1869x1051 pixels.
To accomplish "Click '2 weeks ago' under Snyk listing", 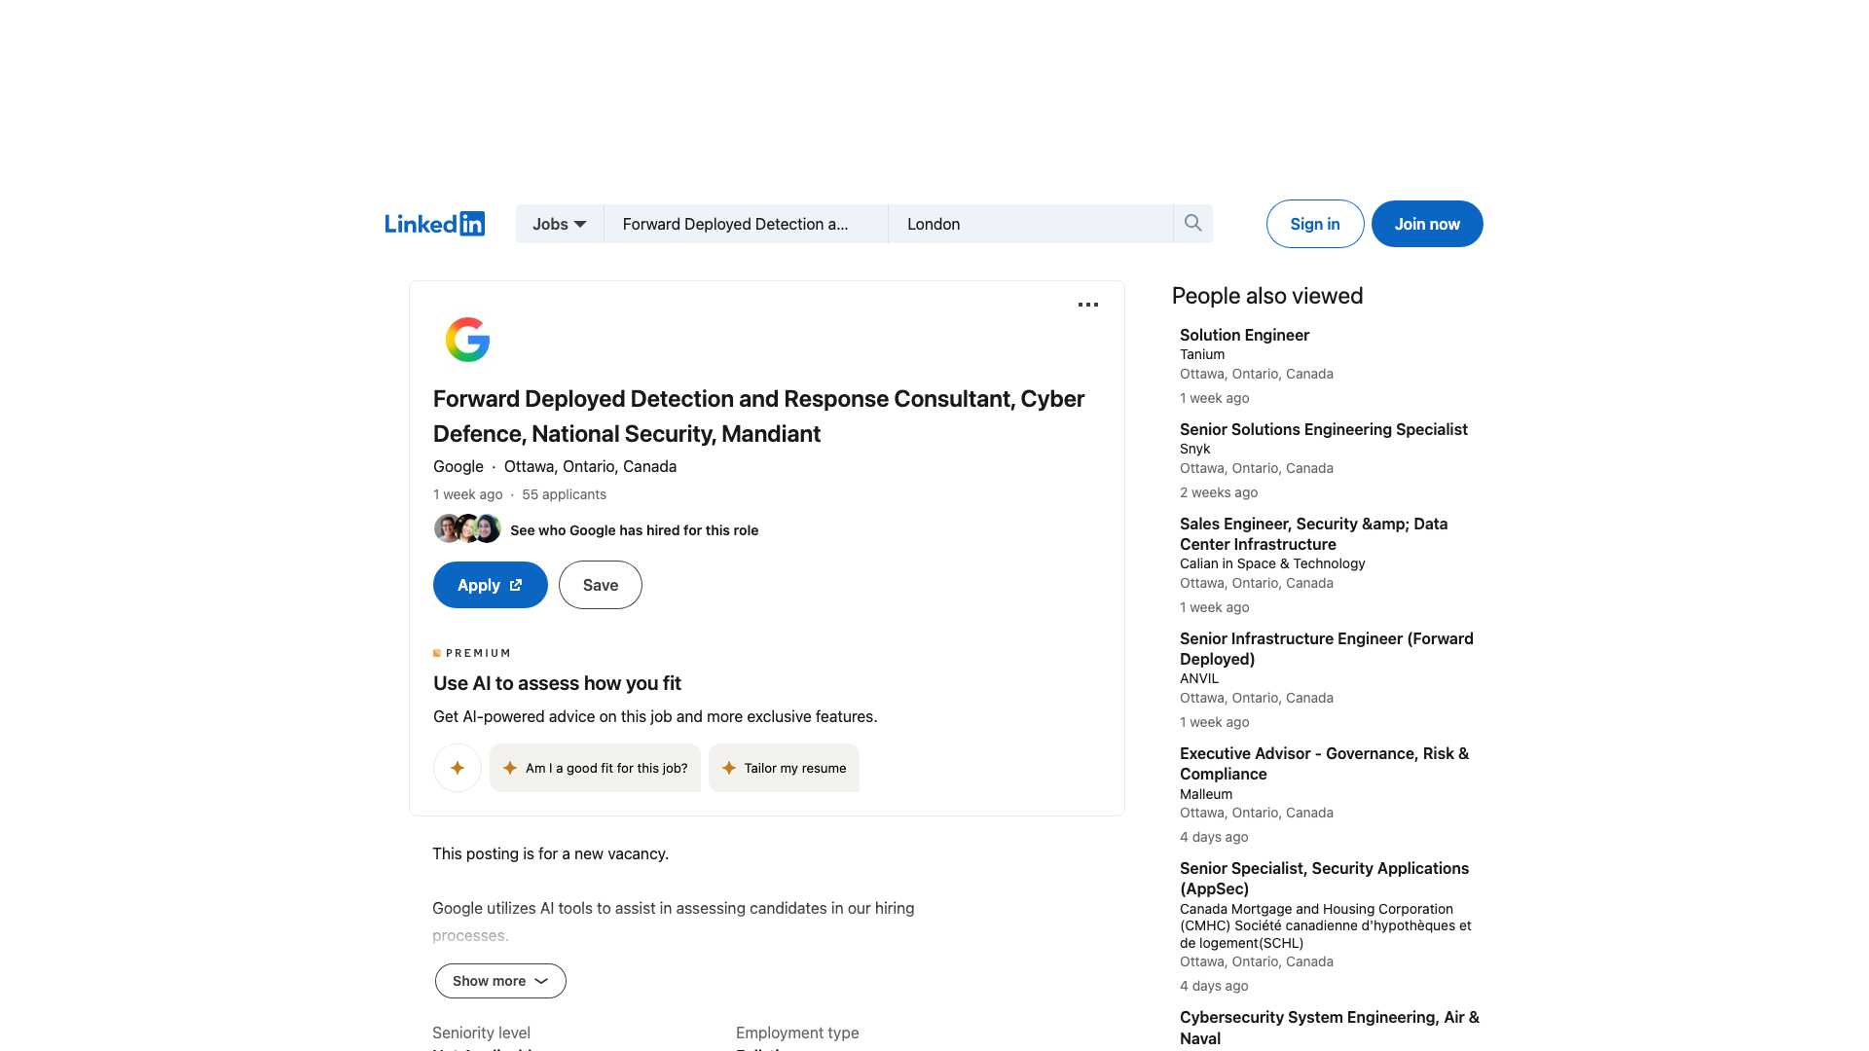I will 1218,492.
